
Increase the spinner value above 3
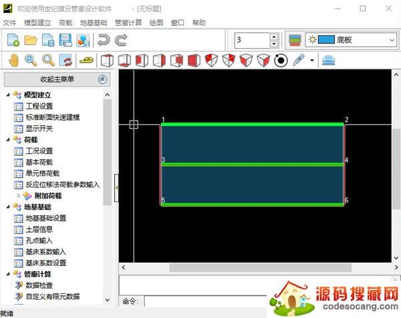274,37
